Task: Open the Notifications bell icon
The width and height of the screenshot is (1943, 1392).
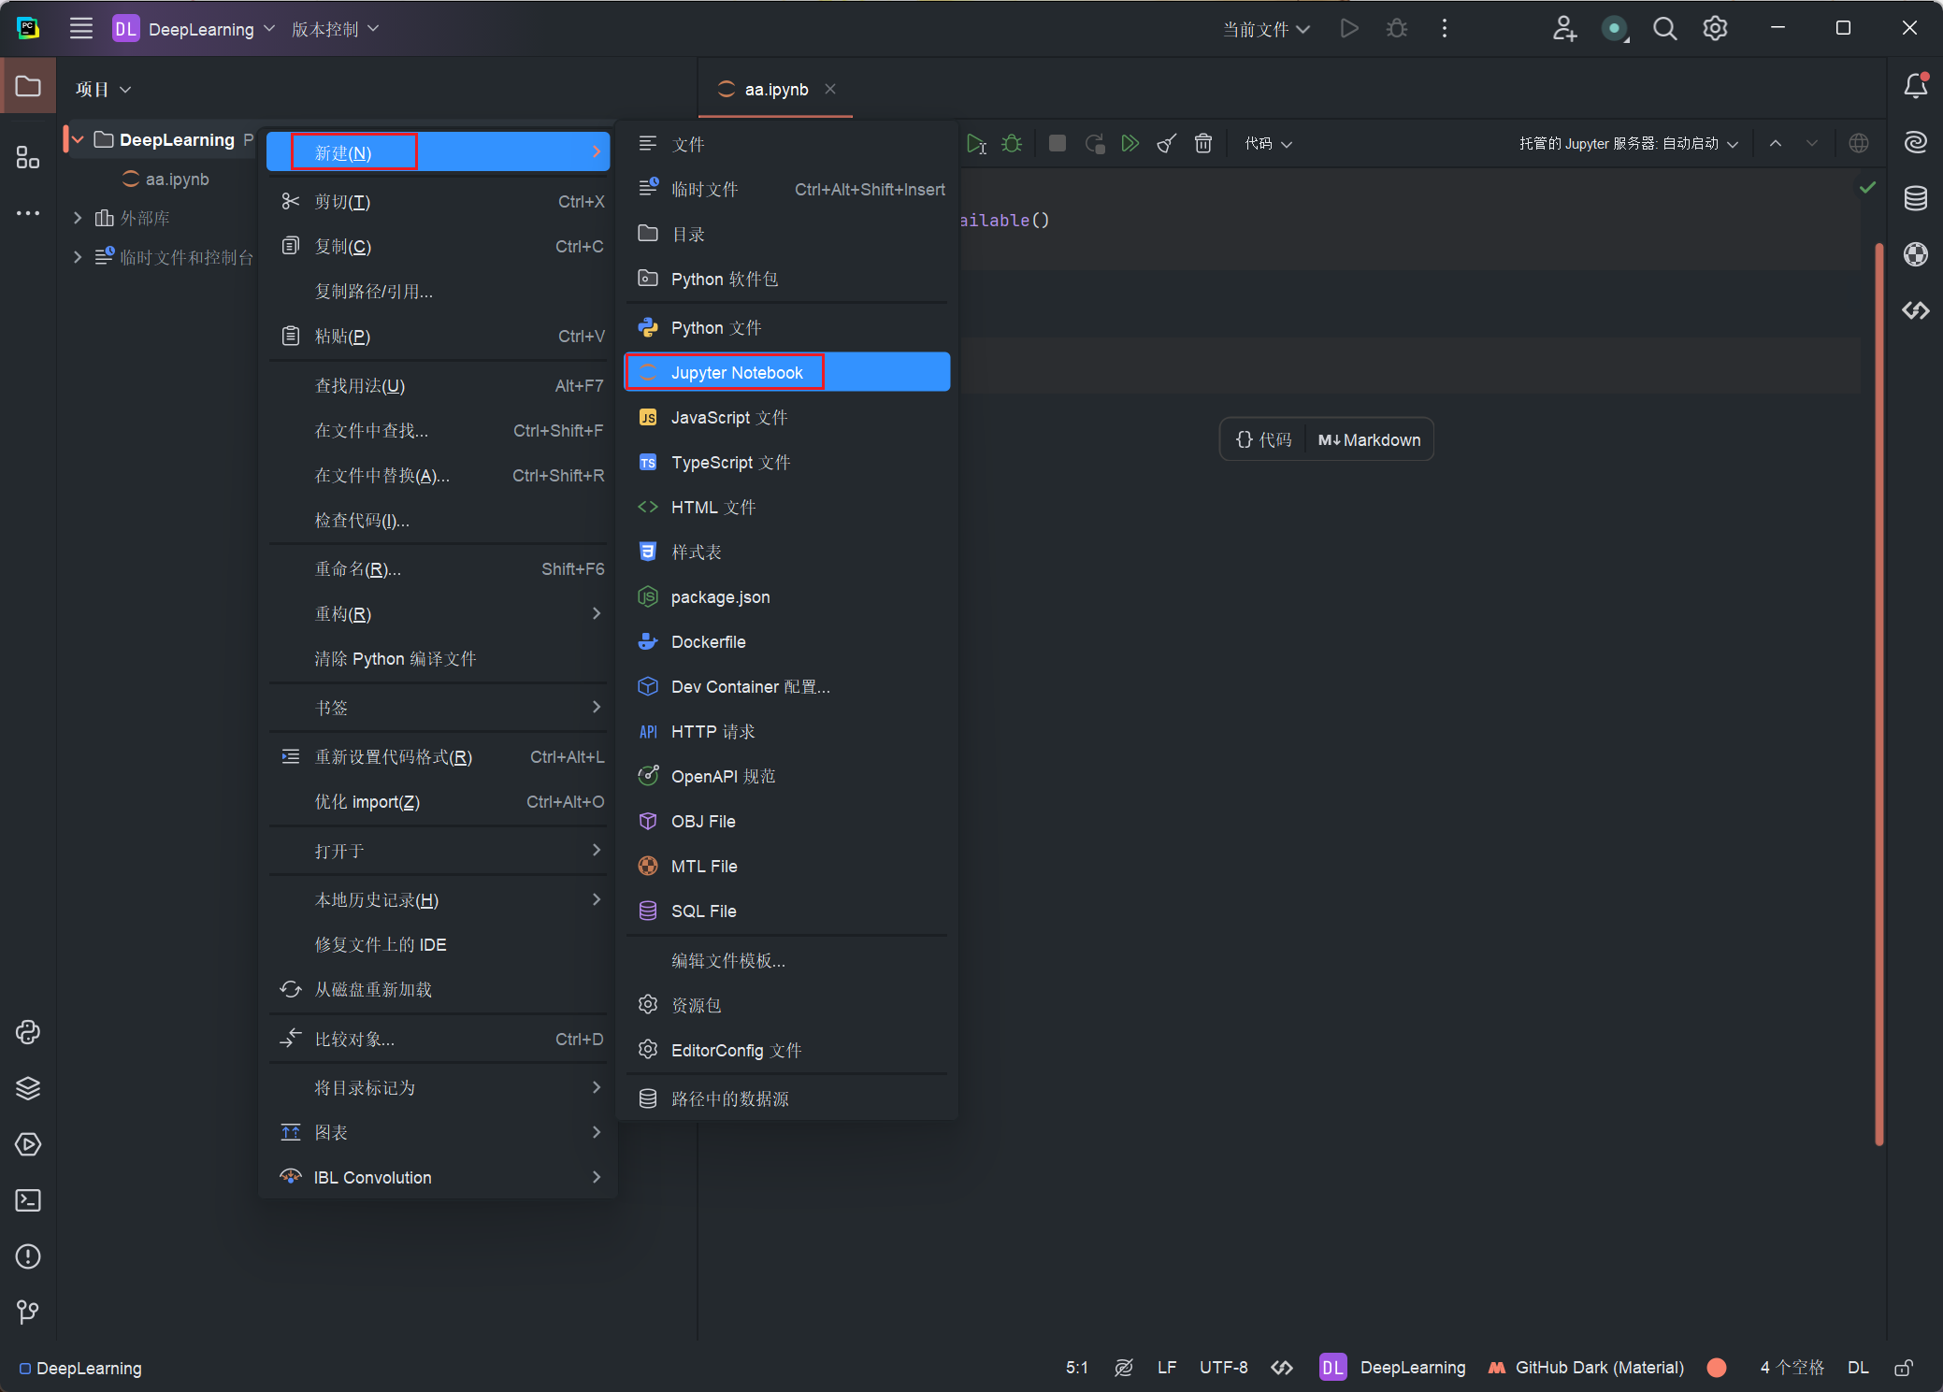Action: 1916,86
